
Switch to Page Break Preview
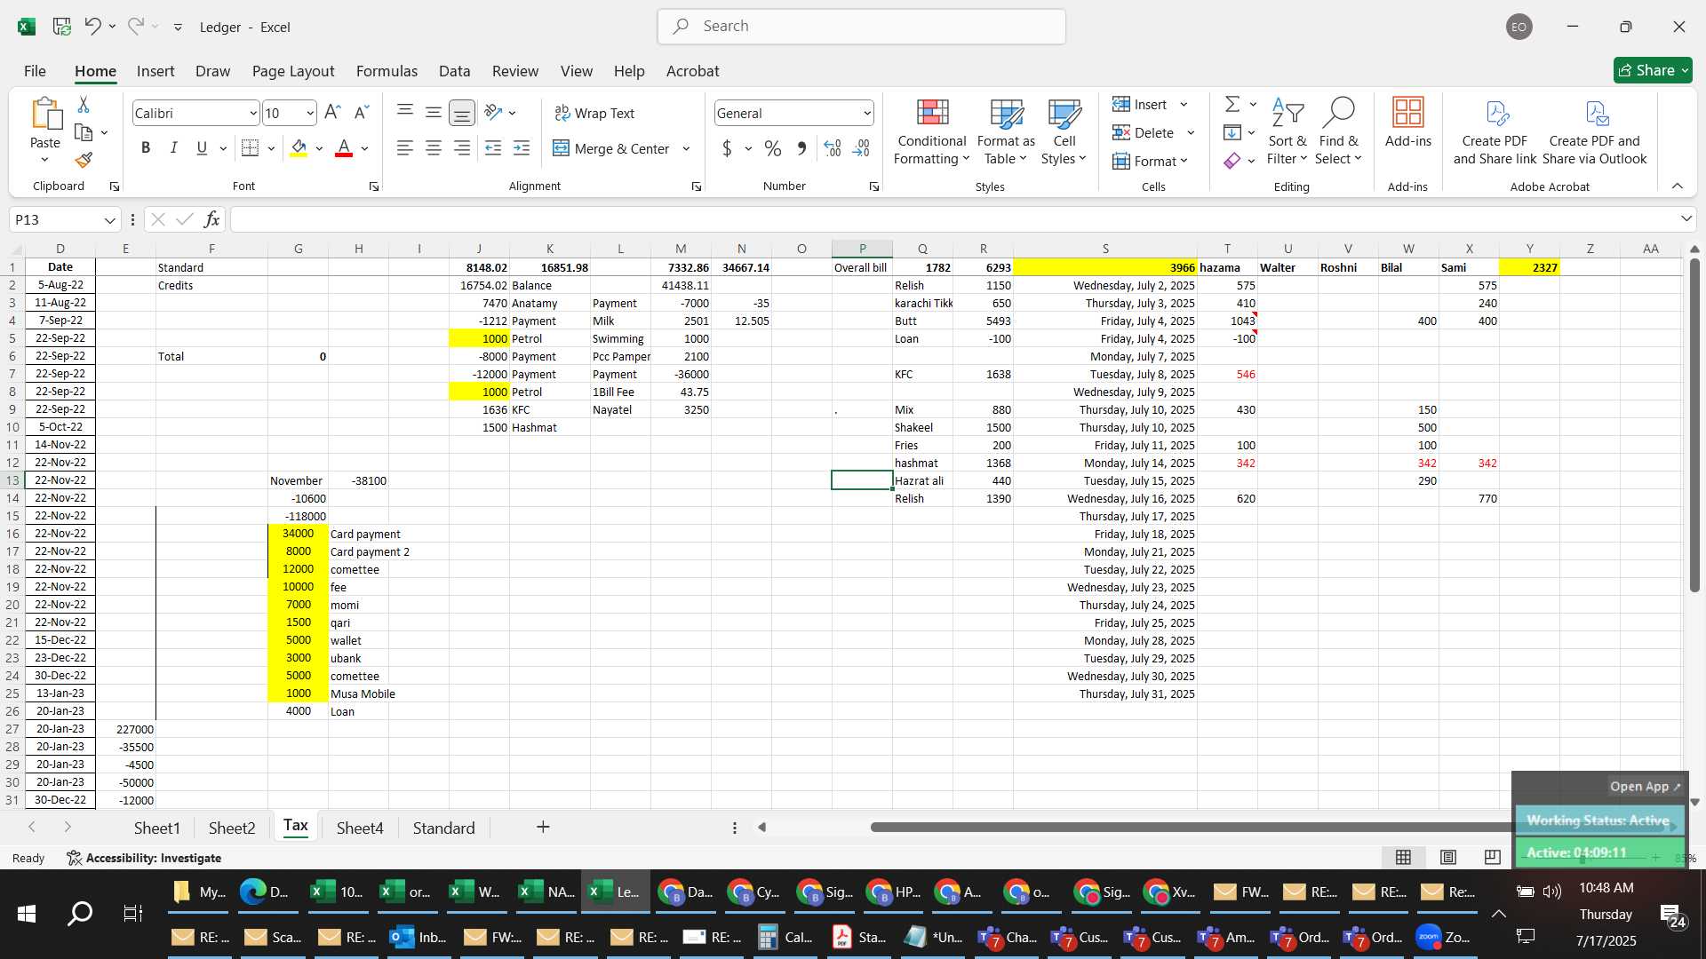(x=1493, y=857)
